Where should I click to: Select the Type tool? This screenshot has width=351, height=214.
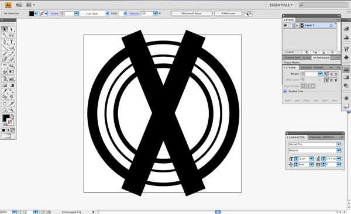tap(12, 42)
